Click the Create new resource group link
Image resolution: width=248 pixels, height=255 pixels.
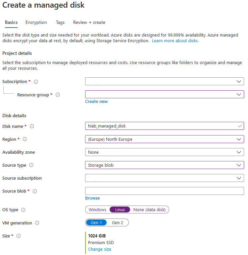96,102
